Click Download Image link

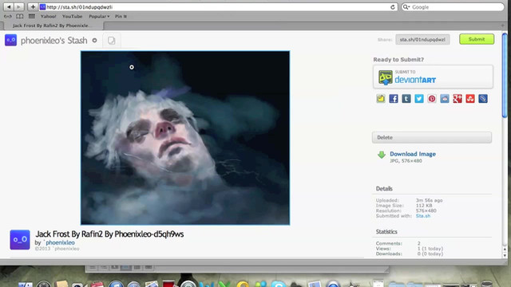[413, 154]
